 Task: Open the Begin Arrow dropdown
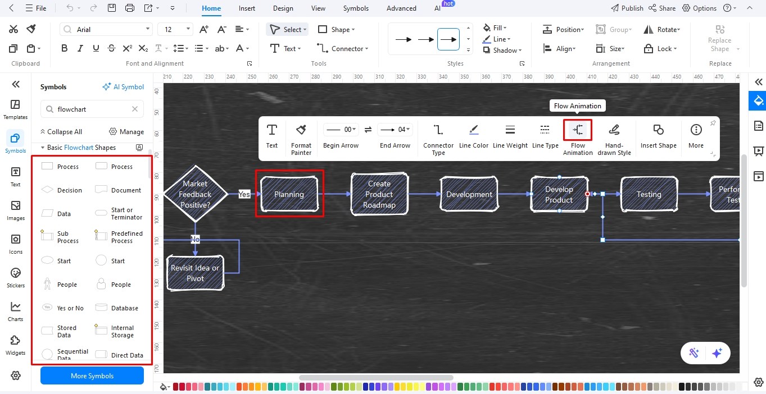341,130
